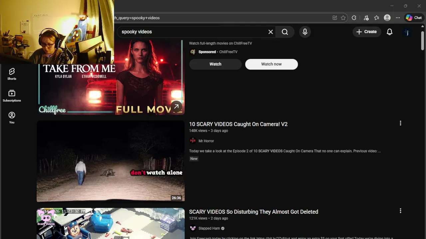
Task: Open the You section in sidebar
Action: 12,118
